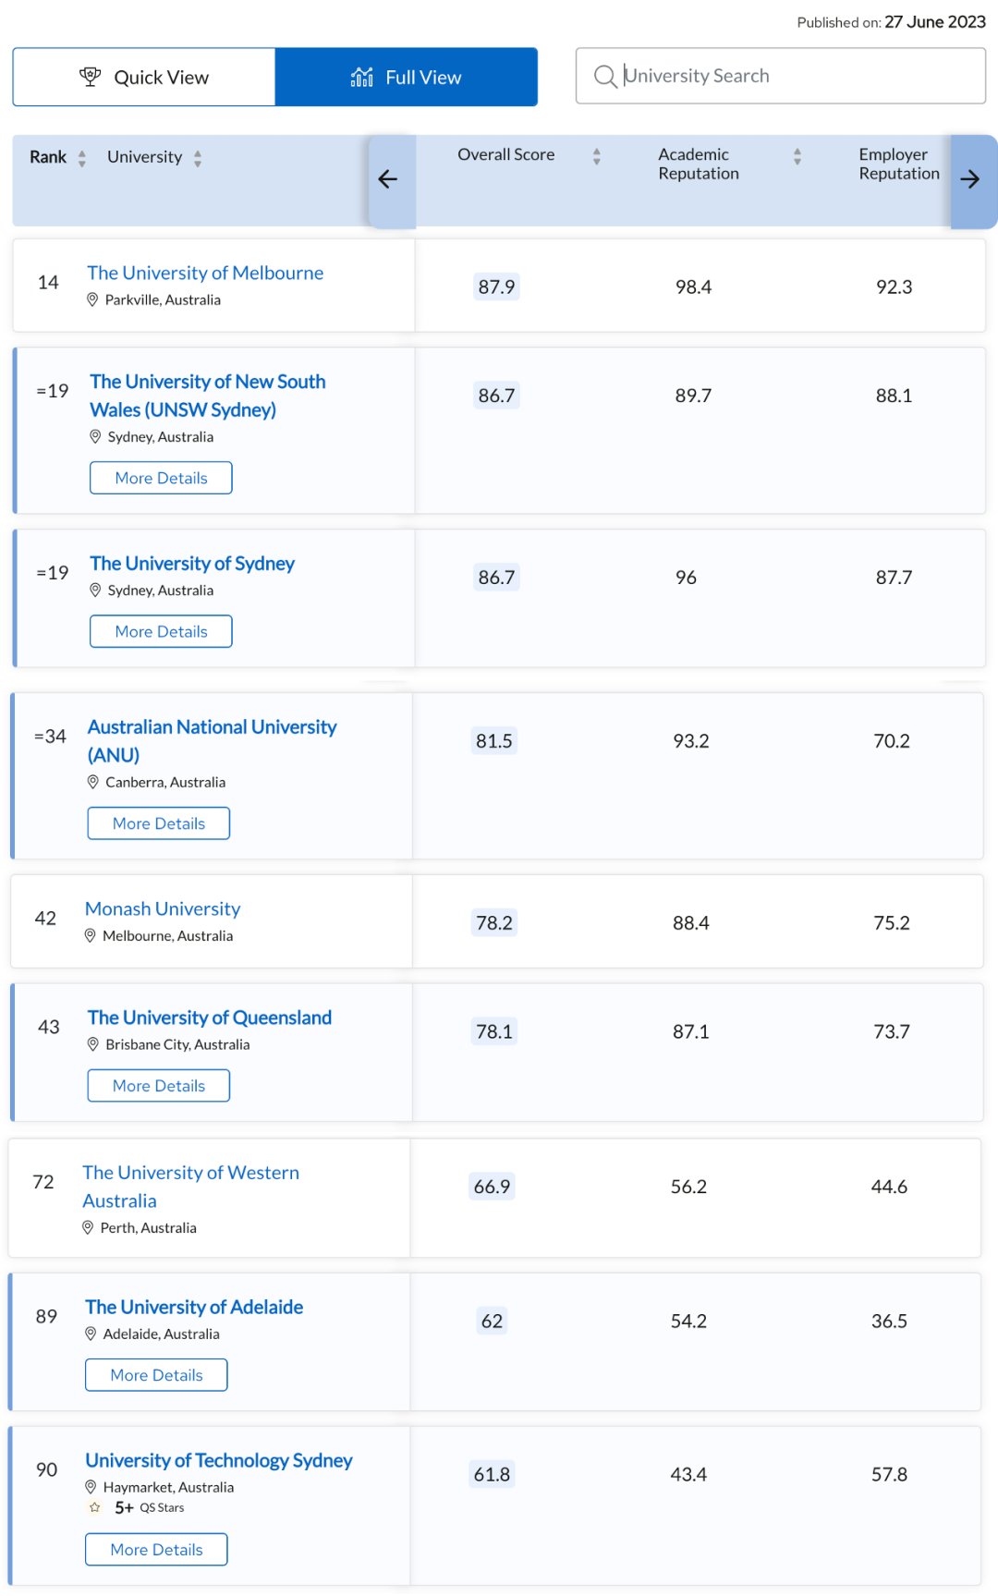The image size is (998, 1596).
Task: Click the search magnifier icon
Action: 605,76
